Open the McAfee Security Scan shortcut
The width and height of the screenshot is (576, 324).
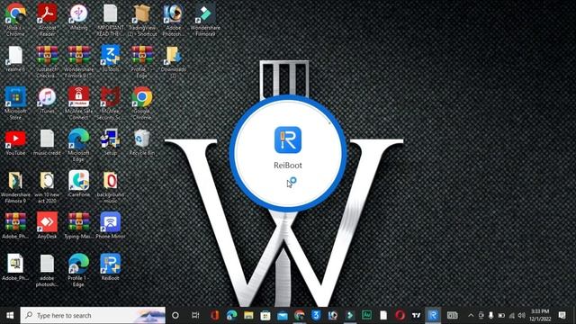pyautogui.click(x=110, y=103)
